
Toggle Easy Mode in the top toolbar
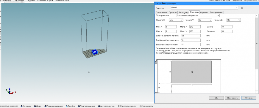[x=237, y=1]
